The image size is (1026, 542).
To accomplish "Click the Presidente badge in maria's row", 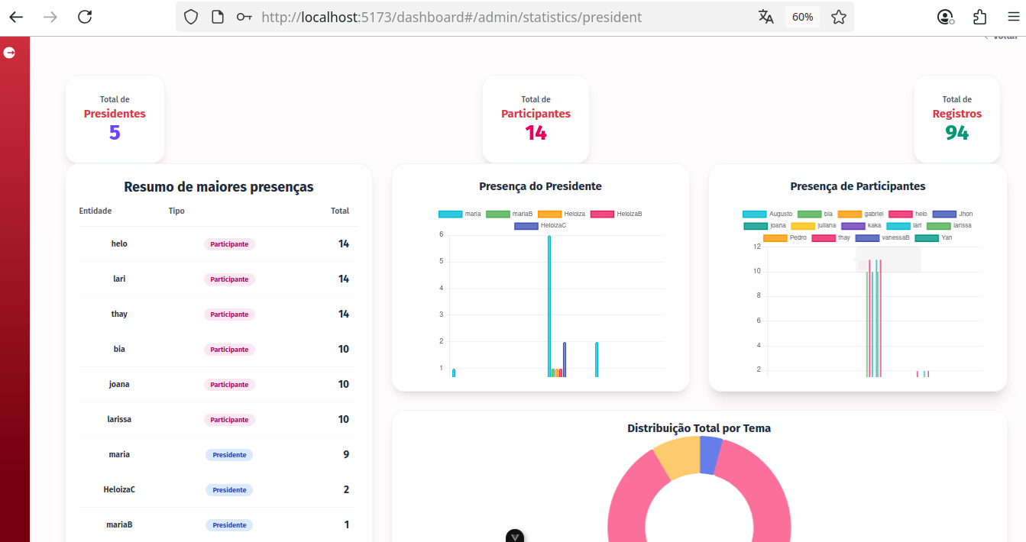I will tap(229, 455).
